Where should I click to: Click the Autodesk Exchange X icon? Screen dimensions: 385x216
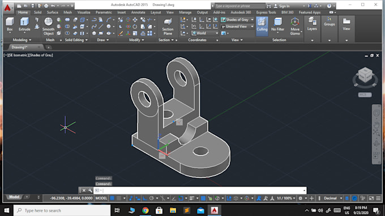click(x=310, y=6)
